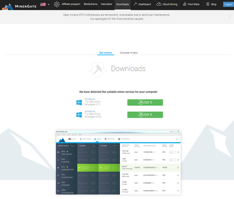Open the Affiliate program page

point(67,4)
